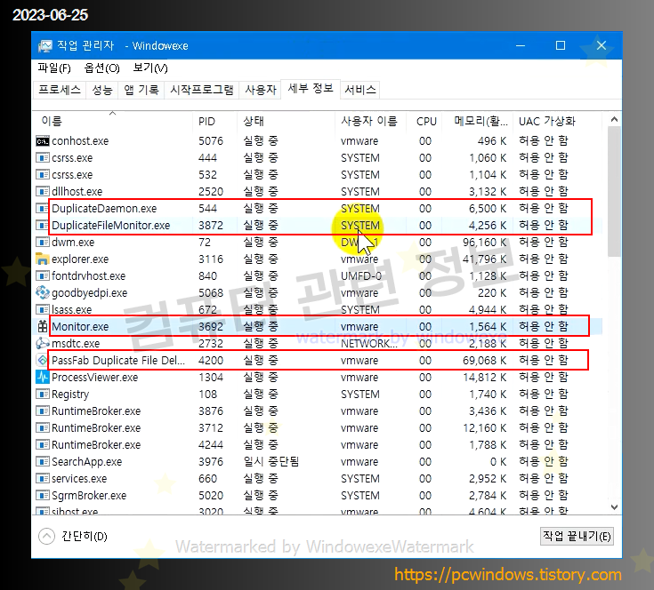Click the msdtc.exe process icon

pyautogui.click(x=43, y=344)
